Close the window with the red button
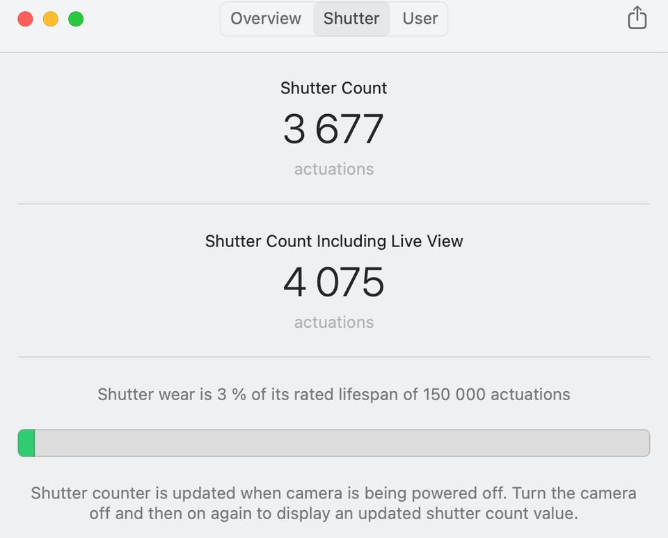 click(25, 19)
